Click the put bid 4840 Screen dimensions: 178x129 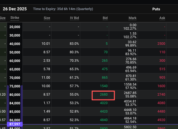tap(104, 120)
